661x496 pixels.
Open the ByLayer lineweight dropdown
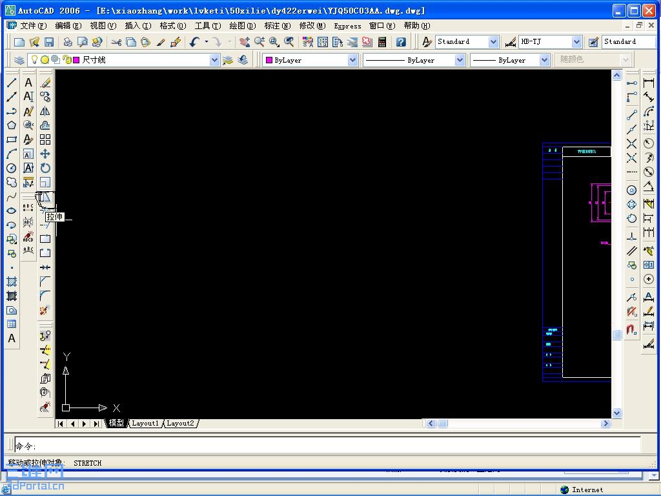544,60
